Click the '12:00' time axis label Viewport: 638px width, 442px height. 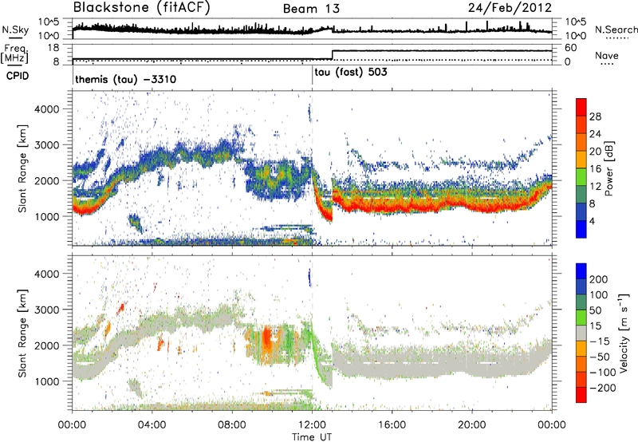312,425
